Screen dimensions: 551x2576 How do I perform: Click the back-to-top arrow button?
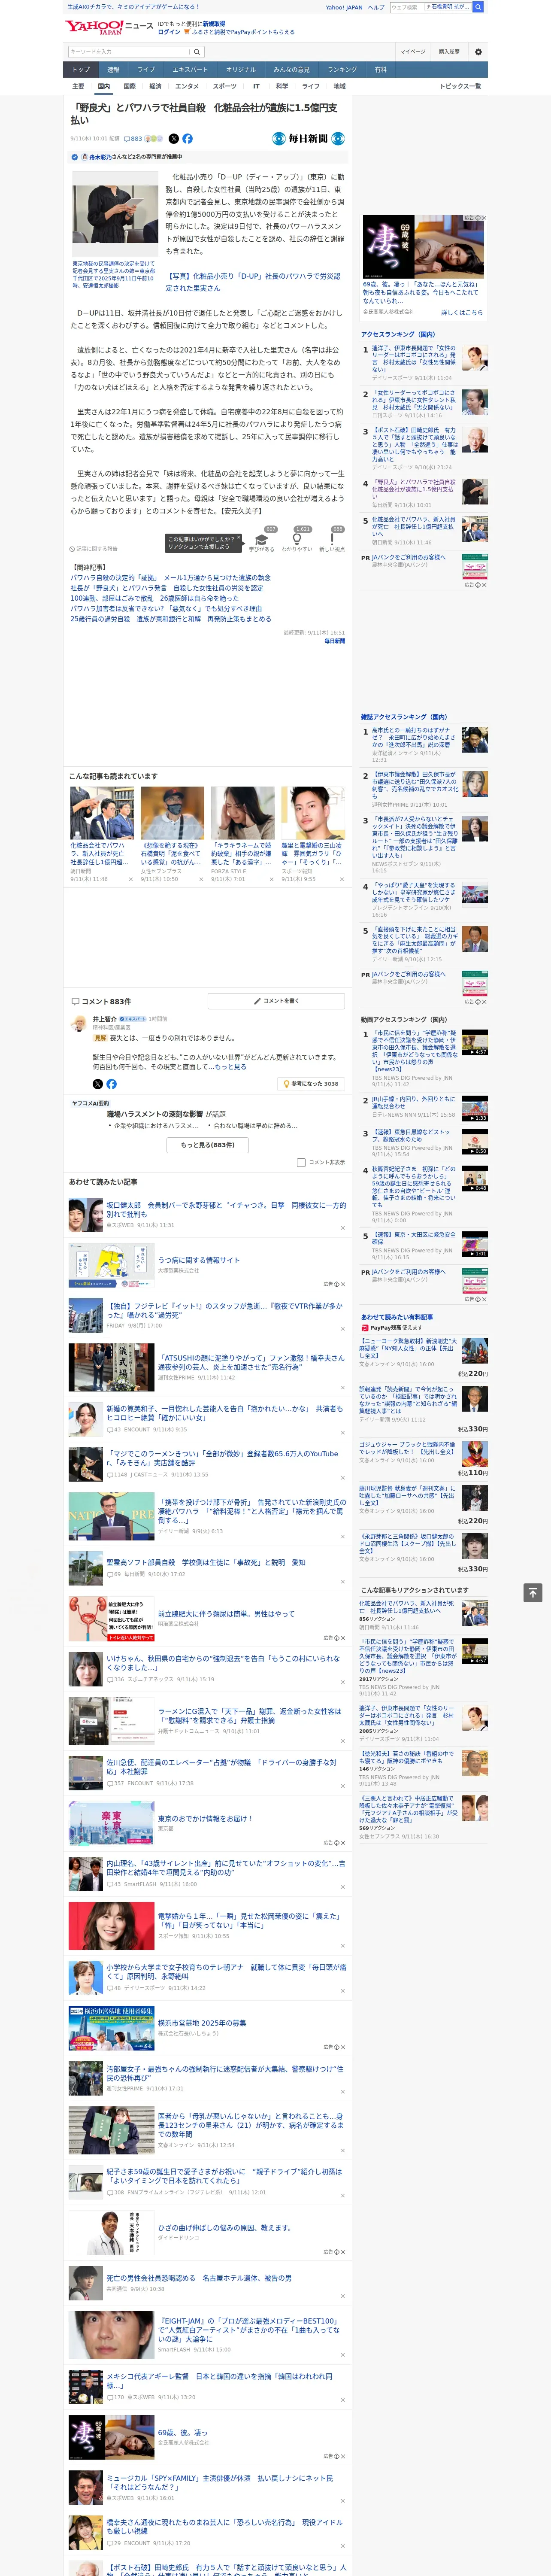tap(533, 1592)
